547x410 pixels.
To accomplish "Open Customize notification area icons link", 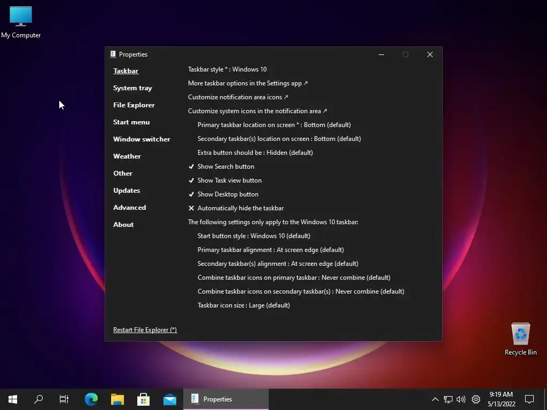I will (238, 97).
